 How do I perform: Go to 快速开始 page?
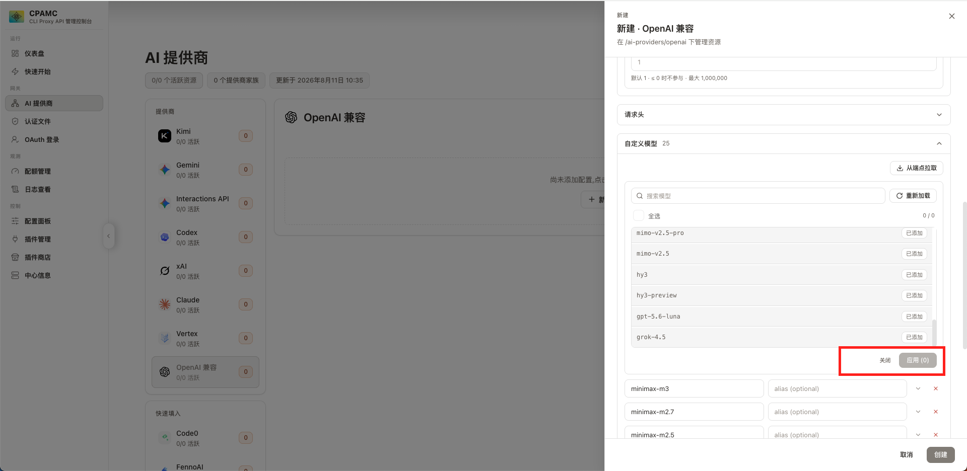pos(54,71)
